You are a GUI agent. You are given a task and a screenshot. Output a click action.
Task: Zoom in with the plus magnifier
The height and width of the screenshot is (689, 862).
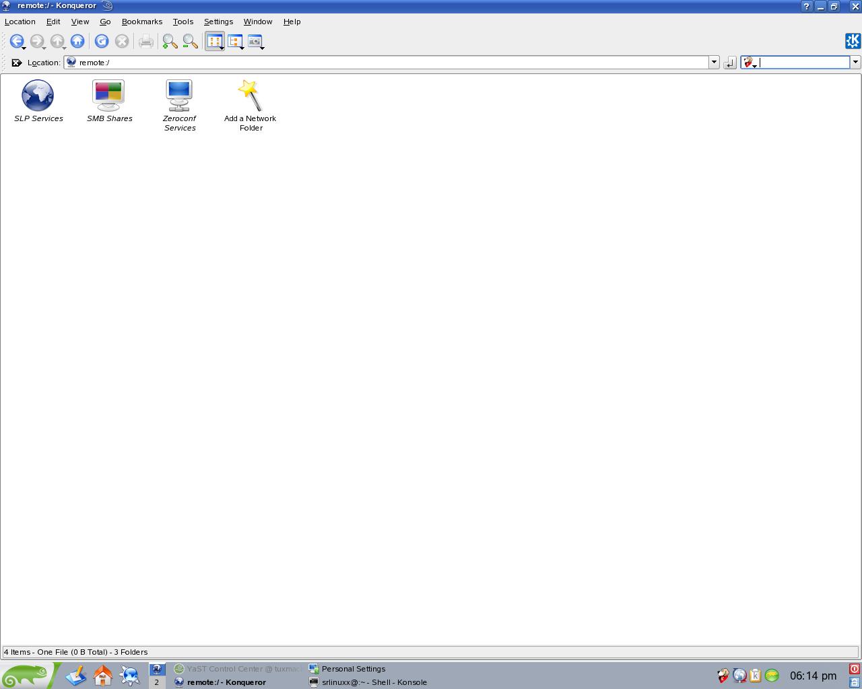click(170, 42)
